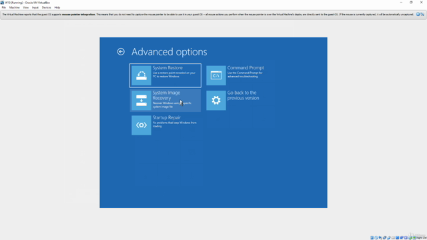
Task: Open the System Image Recovery tile
Action: tap(165, 100)
